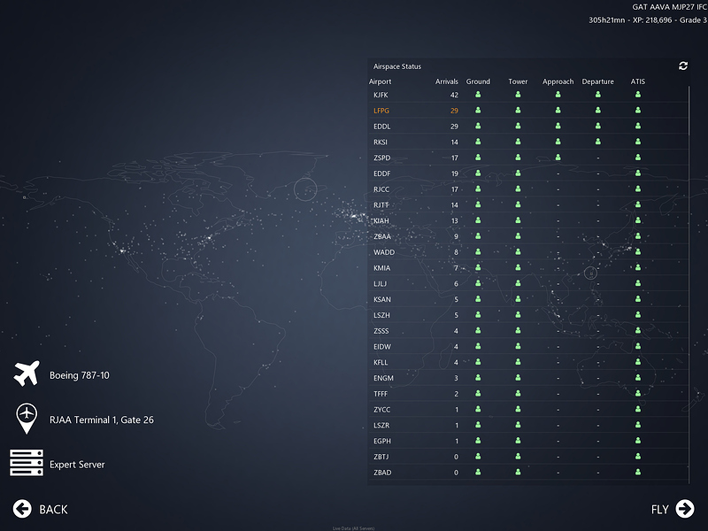Click the airplane aircraft icon
This screenshot has height=531, width=708.
[27, 373]
